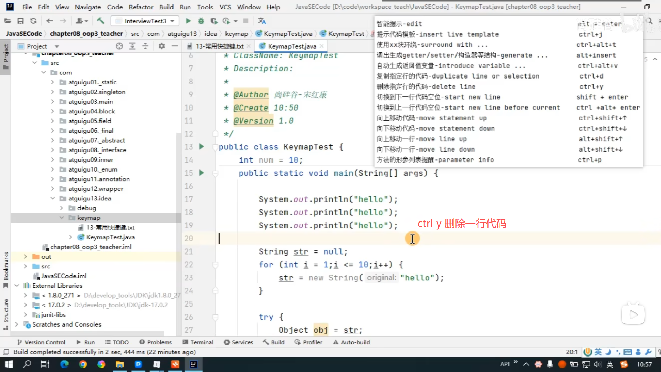
Task: Click Select Opened File target icon
Action: [x=119, y=46]
